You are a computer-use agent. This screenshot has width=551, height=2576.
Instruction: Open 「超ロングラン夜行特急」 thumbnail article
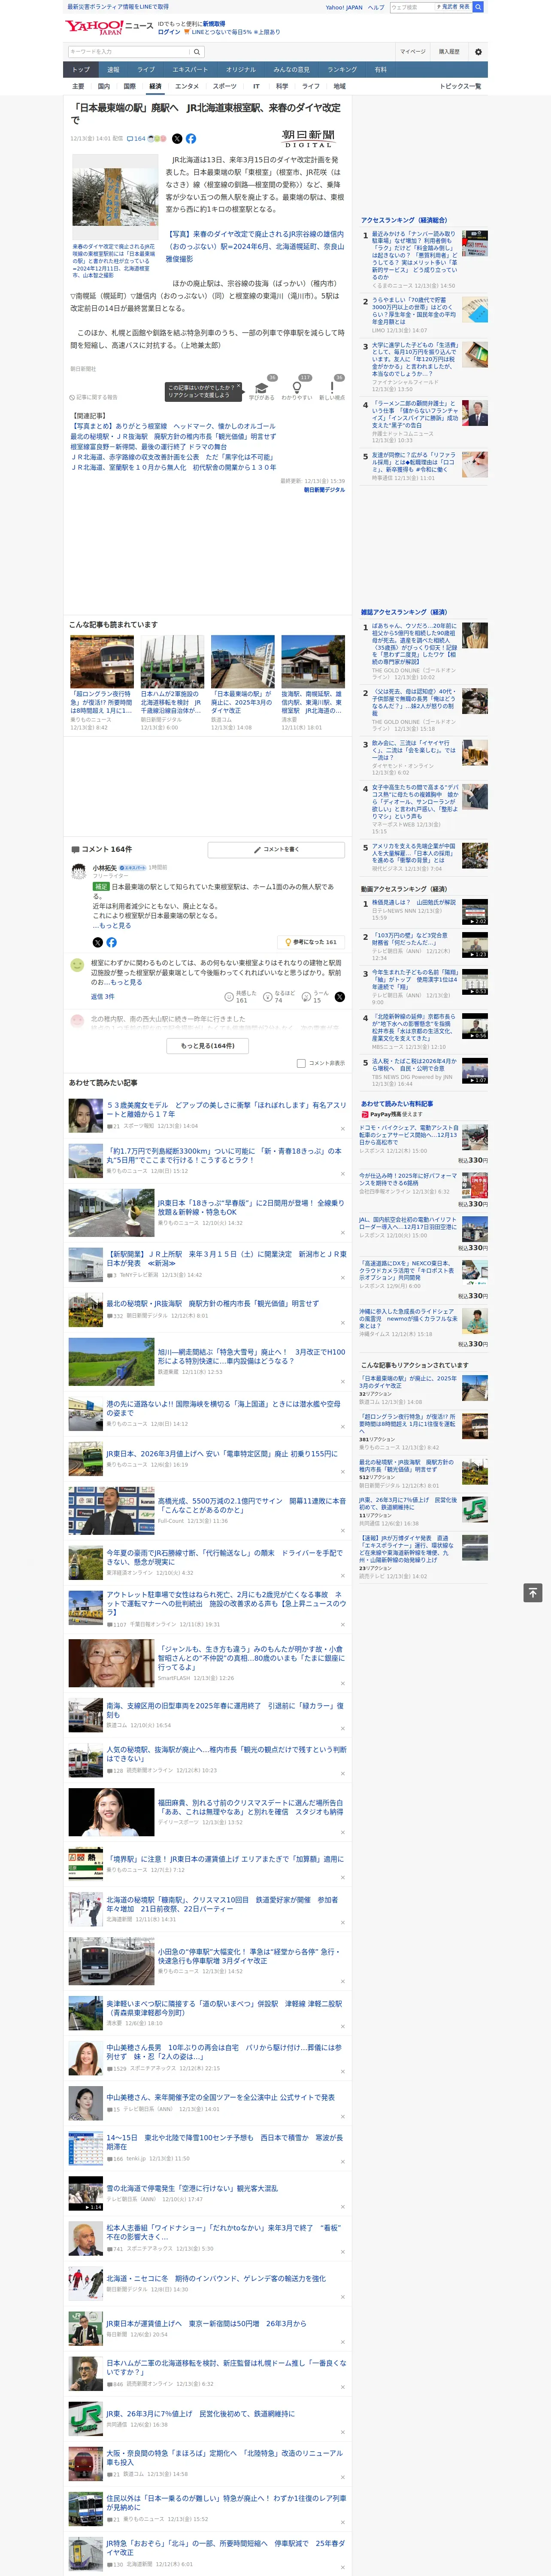click(x=102, y=661)
